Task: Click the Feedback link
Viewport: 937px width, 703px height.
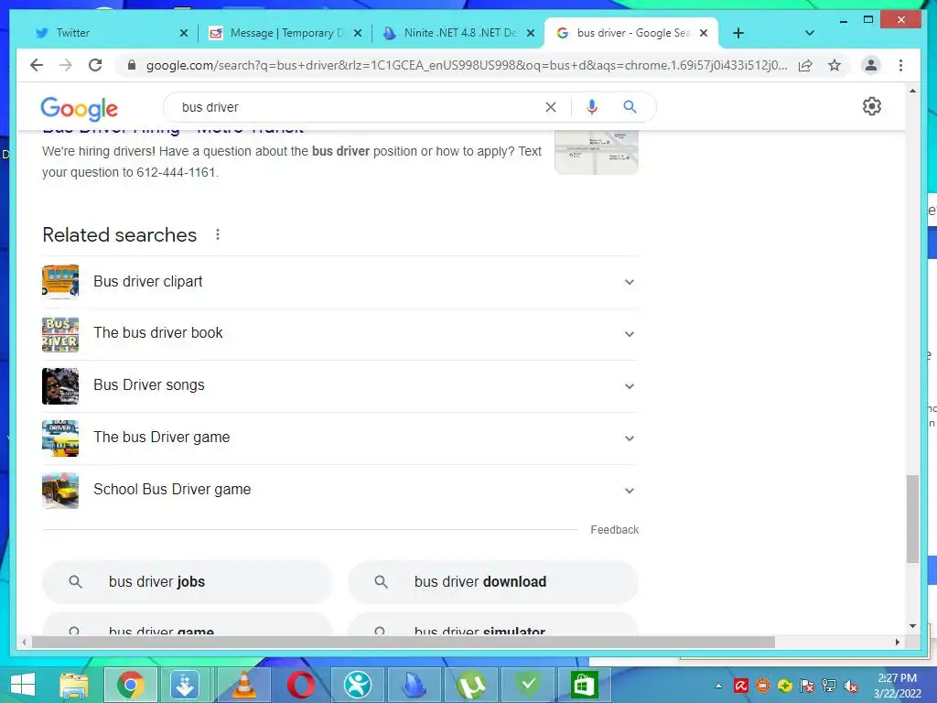Action: click(614, 530)
